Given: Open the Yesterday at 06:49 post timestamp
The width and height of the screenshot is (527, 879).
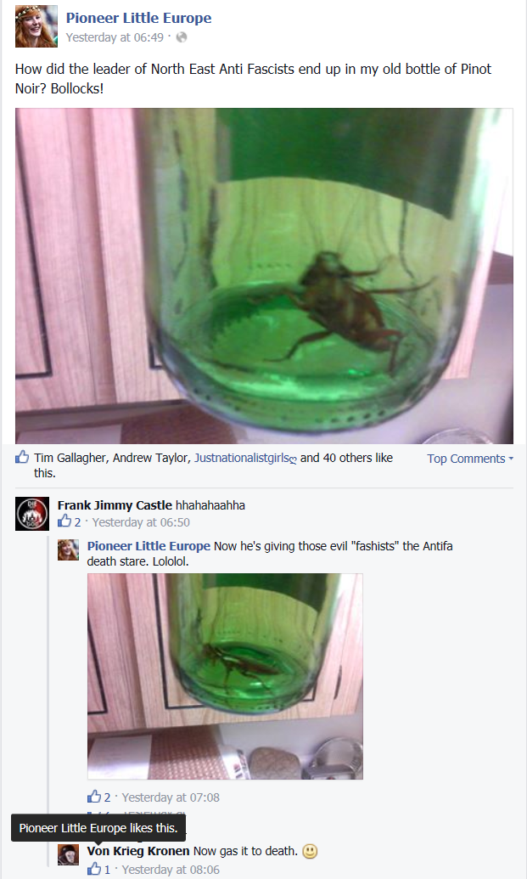Looking at the screenshot, I should pos(115,37).
